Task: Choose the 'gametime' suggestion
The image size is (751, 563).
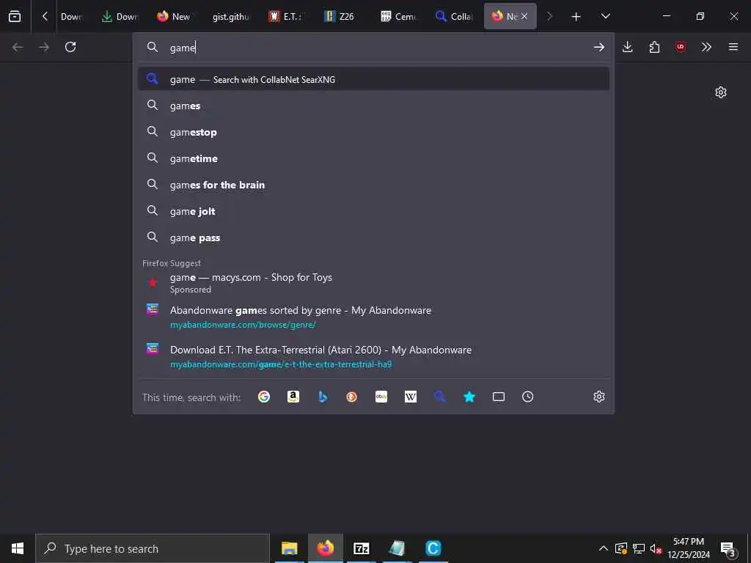Action: 373,158
